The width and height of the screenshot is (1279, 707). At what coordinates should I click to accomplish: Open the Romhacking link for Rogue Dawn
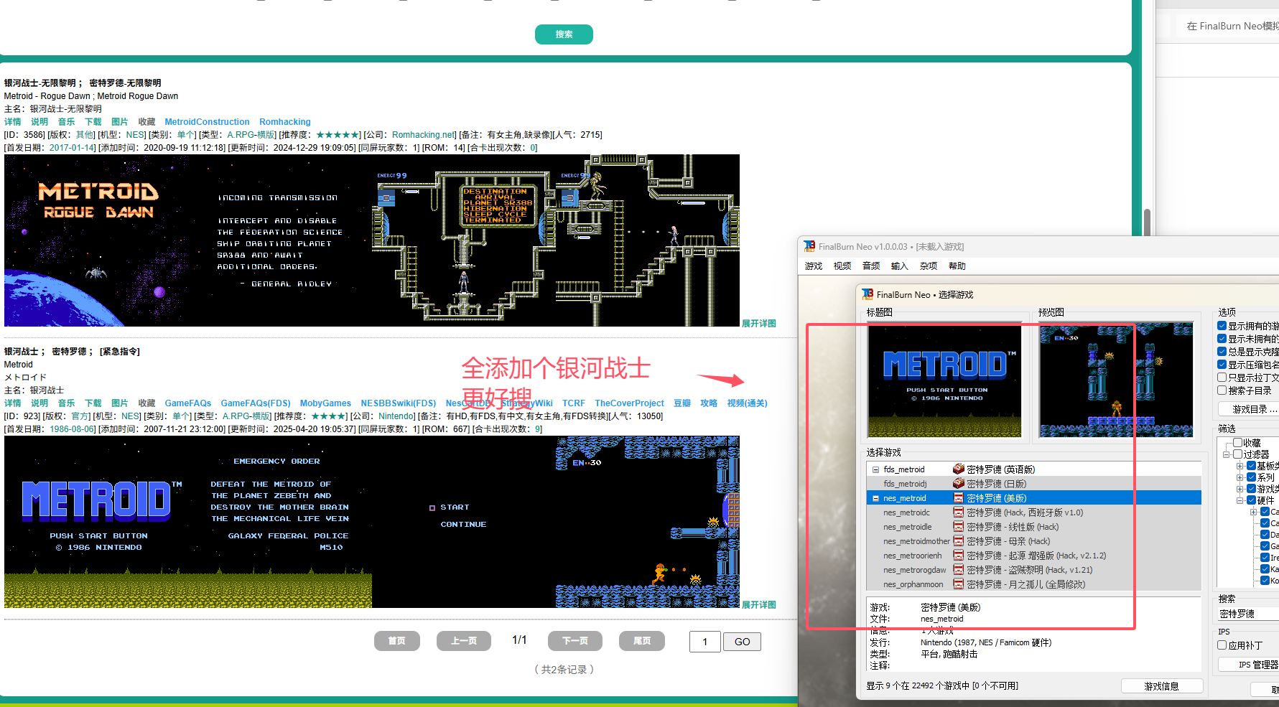(x=285, y=122)
